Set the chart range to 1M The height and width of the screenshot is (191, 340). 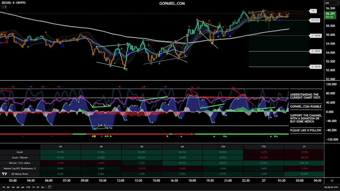[x=13, y=187]
